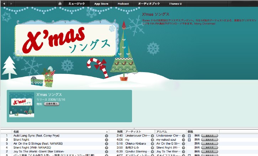Click artist name 島崎ひとみ
The image size is (258, 156).
click(x=132, y=147)
